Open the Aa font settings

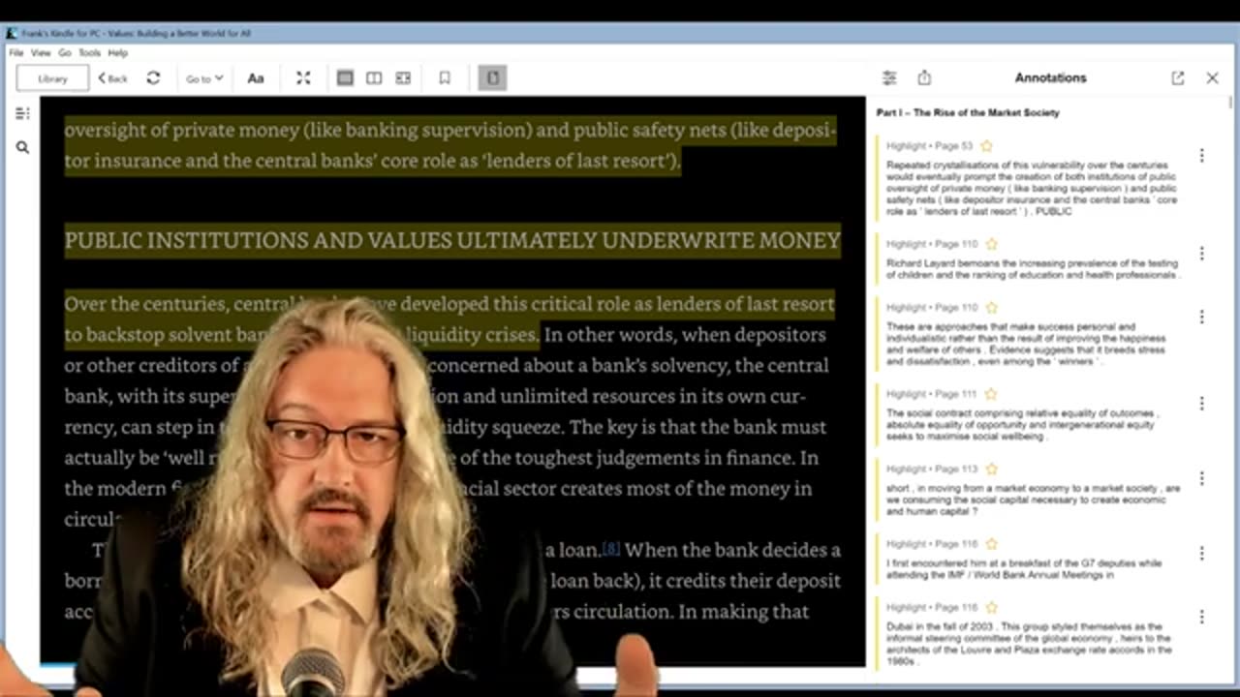(256, 78)
